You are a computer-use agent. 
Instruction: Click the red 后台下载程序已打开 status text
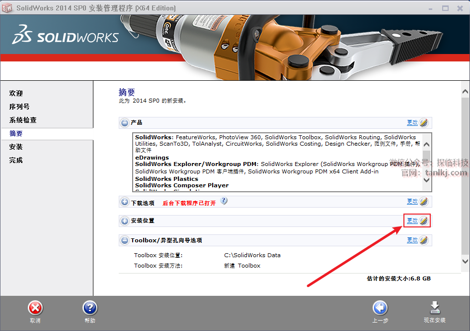[x=189, y=203]
